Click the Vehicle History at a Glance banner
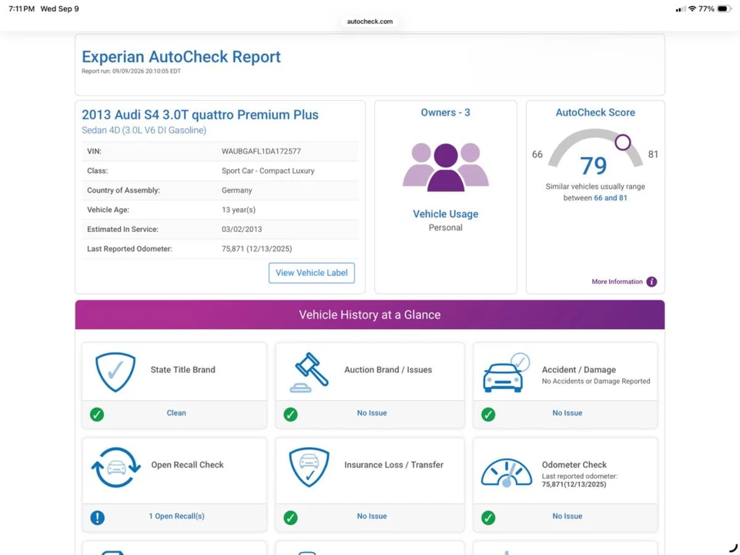The width and height of the screenshot is (740, 555). tap(370, 314)
